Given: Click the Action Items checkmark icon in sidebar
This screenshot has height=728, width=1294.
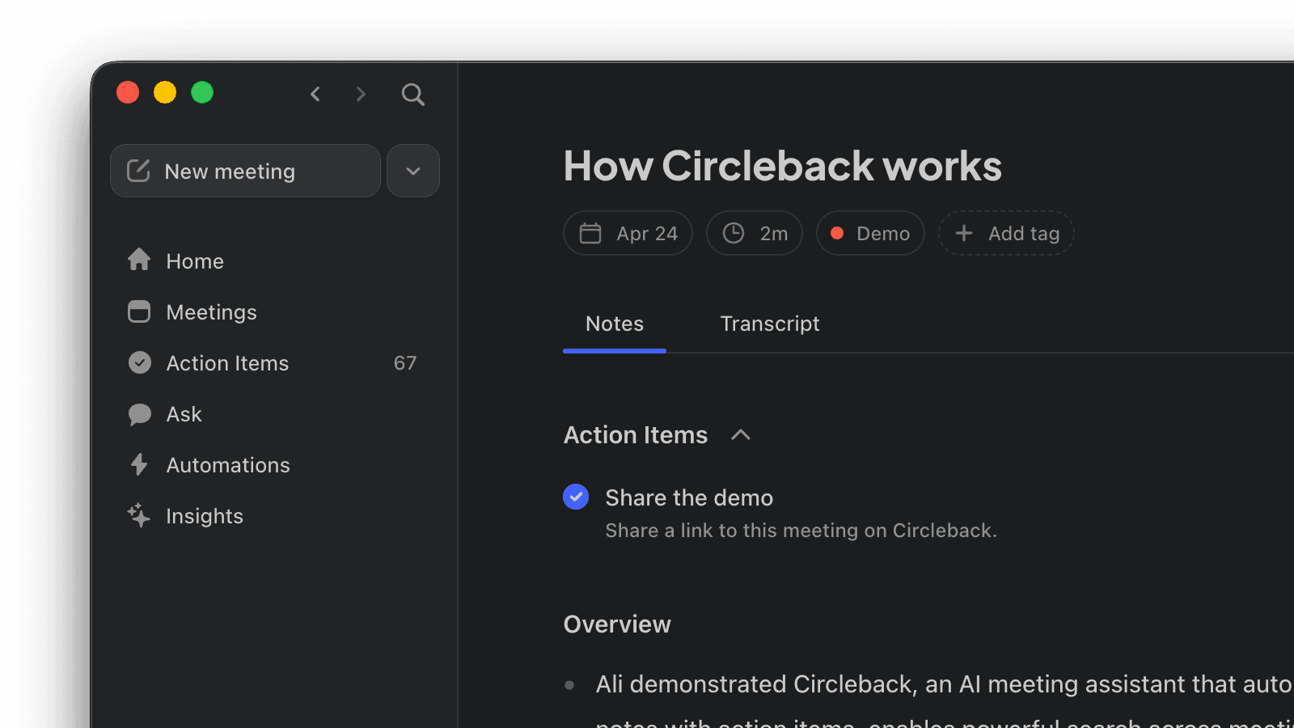Looking at the screenshot, I should click(x=140, y=362).
